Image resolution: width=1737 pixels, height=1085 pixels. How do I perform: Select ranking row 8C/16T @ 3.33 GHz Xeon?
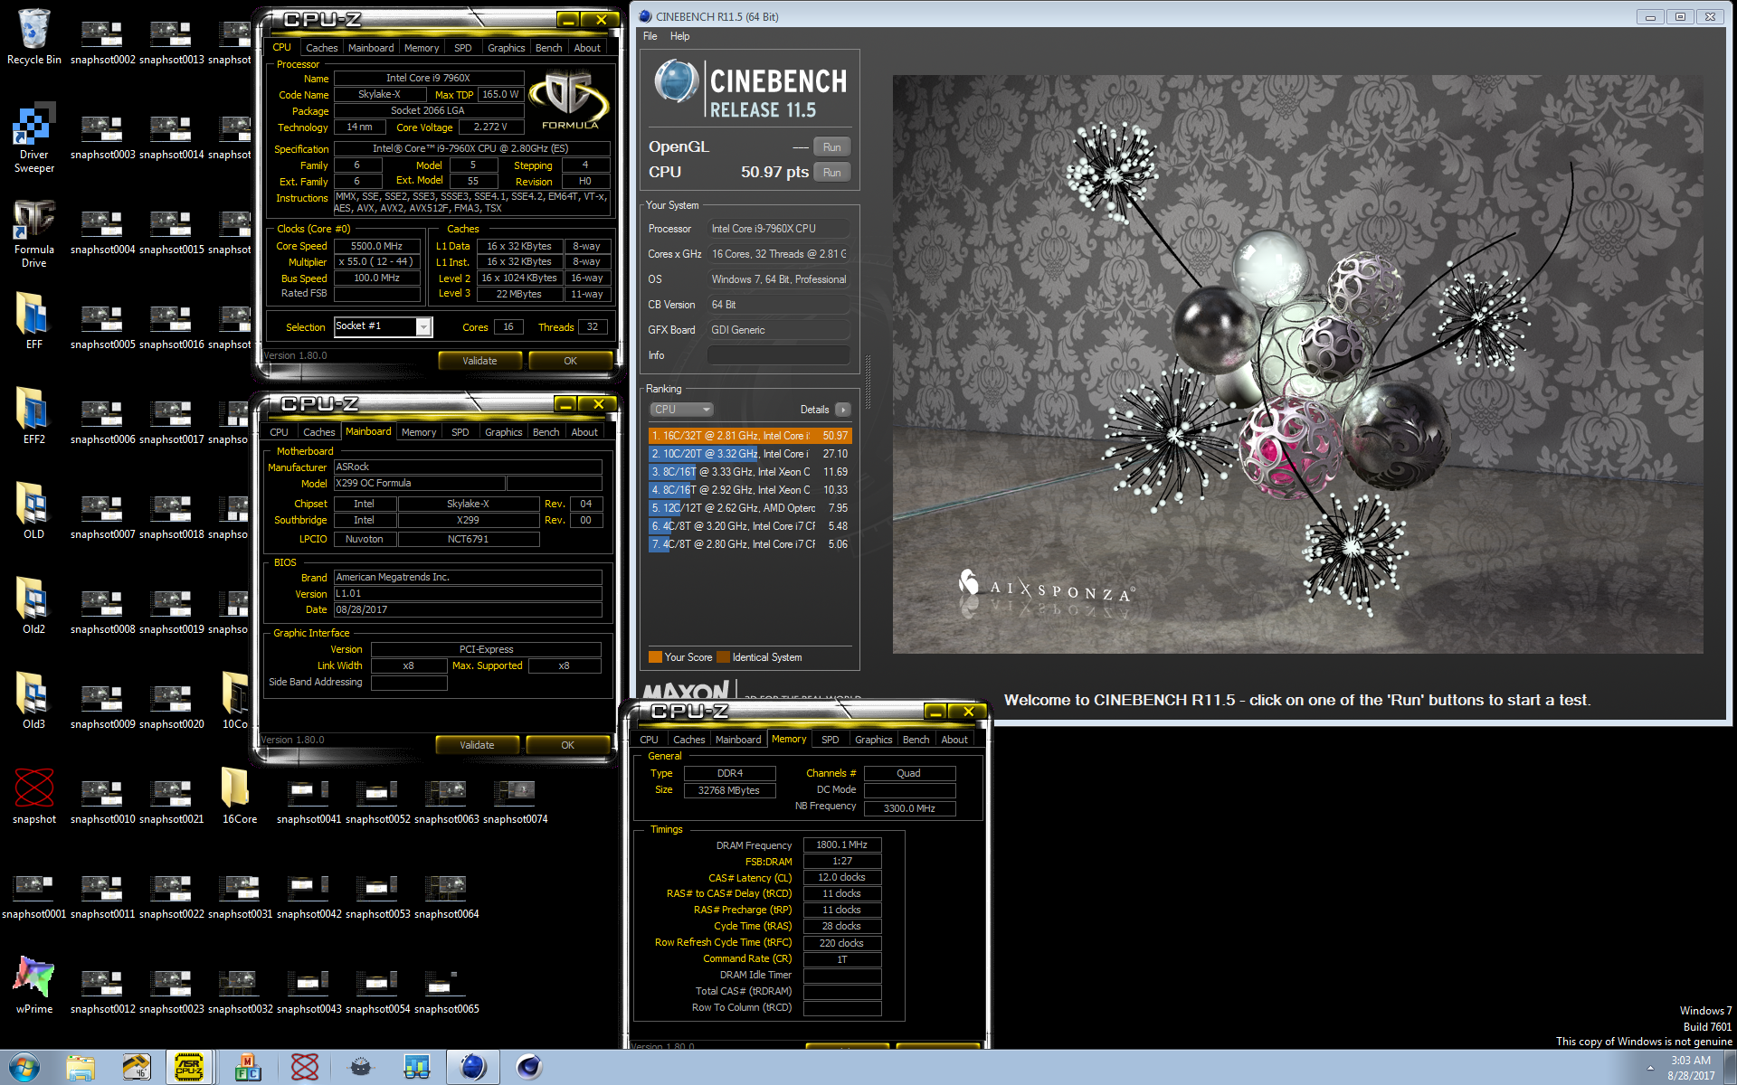749,472
